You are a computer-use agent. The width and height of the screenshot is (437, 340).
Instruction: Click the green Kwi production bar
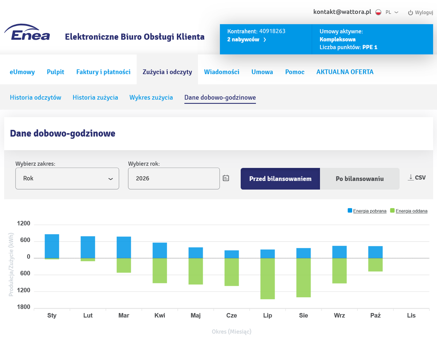click(160, 271)
